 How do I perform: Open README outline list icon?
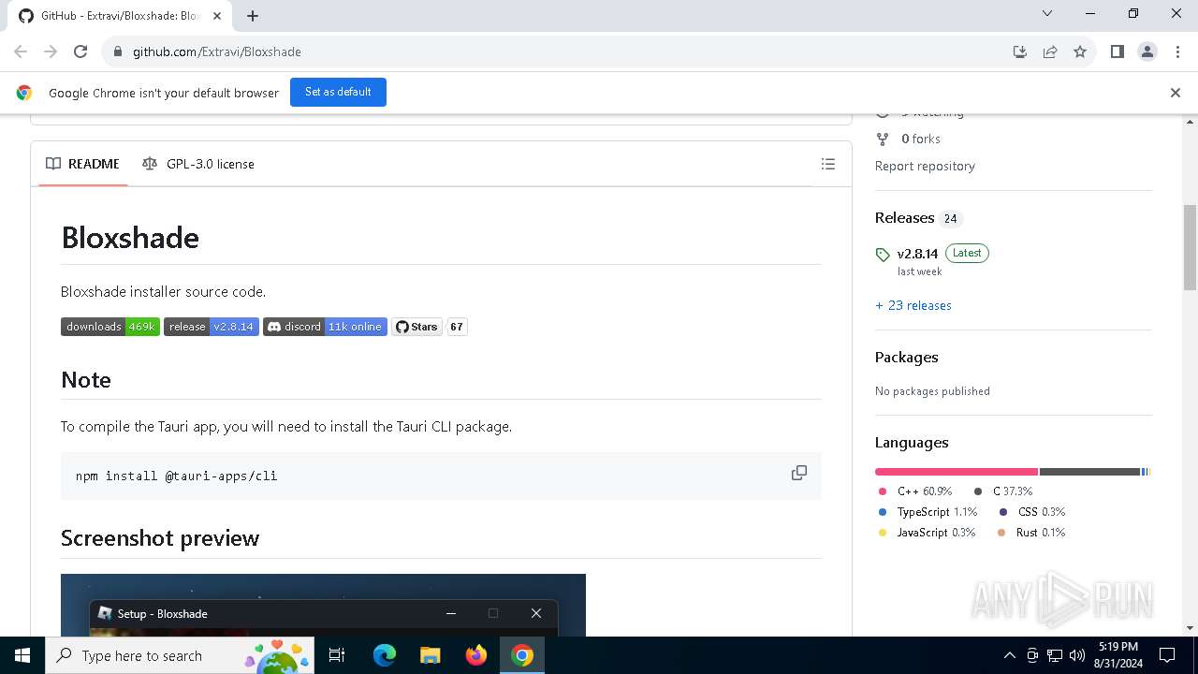point(828,164)
